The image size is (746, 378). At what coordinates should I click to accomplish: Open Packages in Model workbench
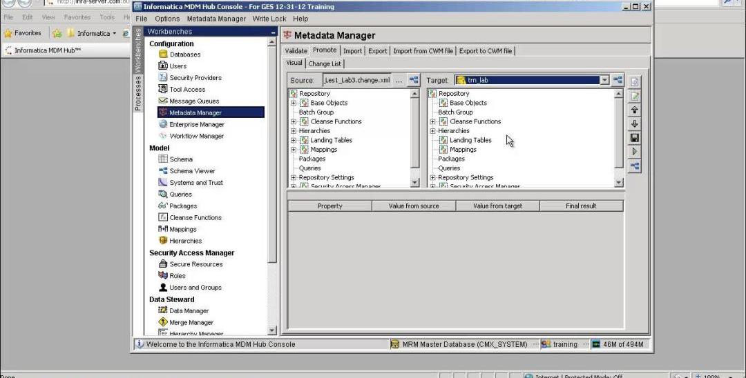tap(178, 206)
